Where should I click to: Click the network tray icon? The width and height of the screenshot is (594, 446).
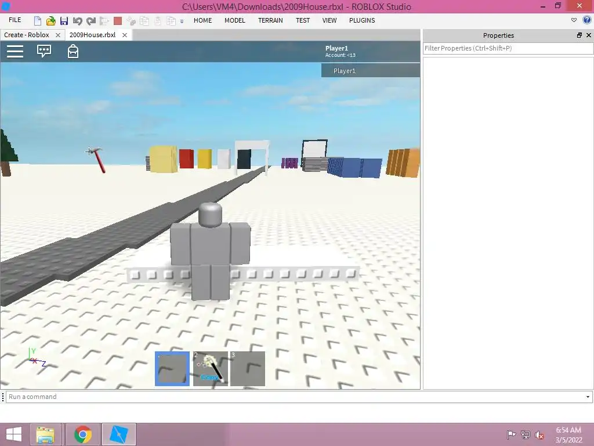[x=526, y=434]
